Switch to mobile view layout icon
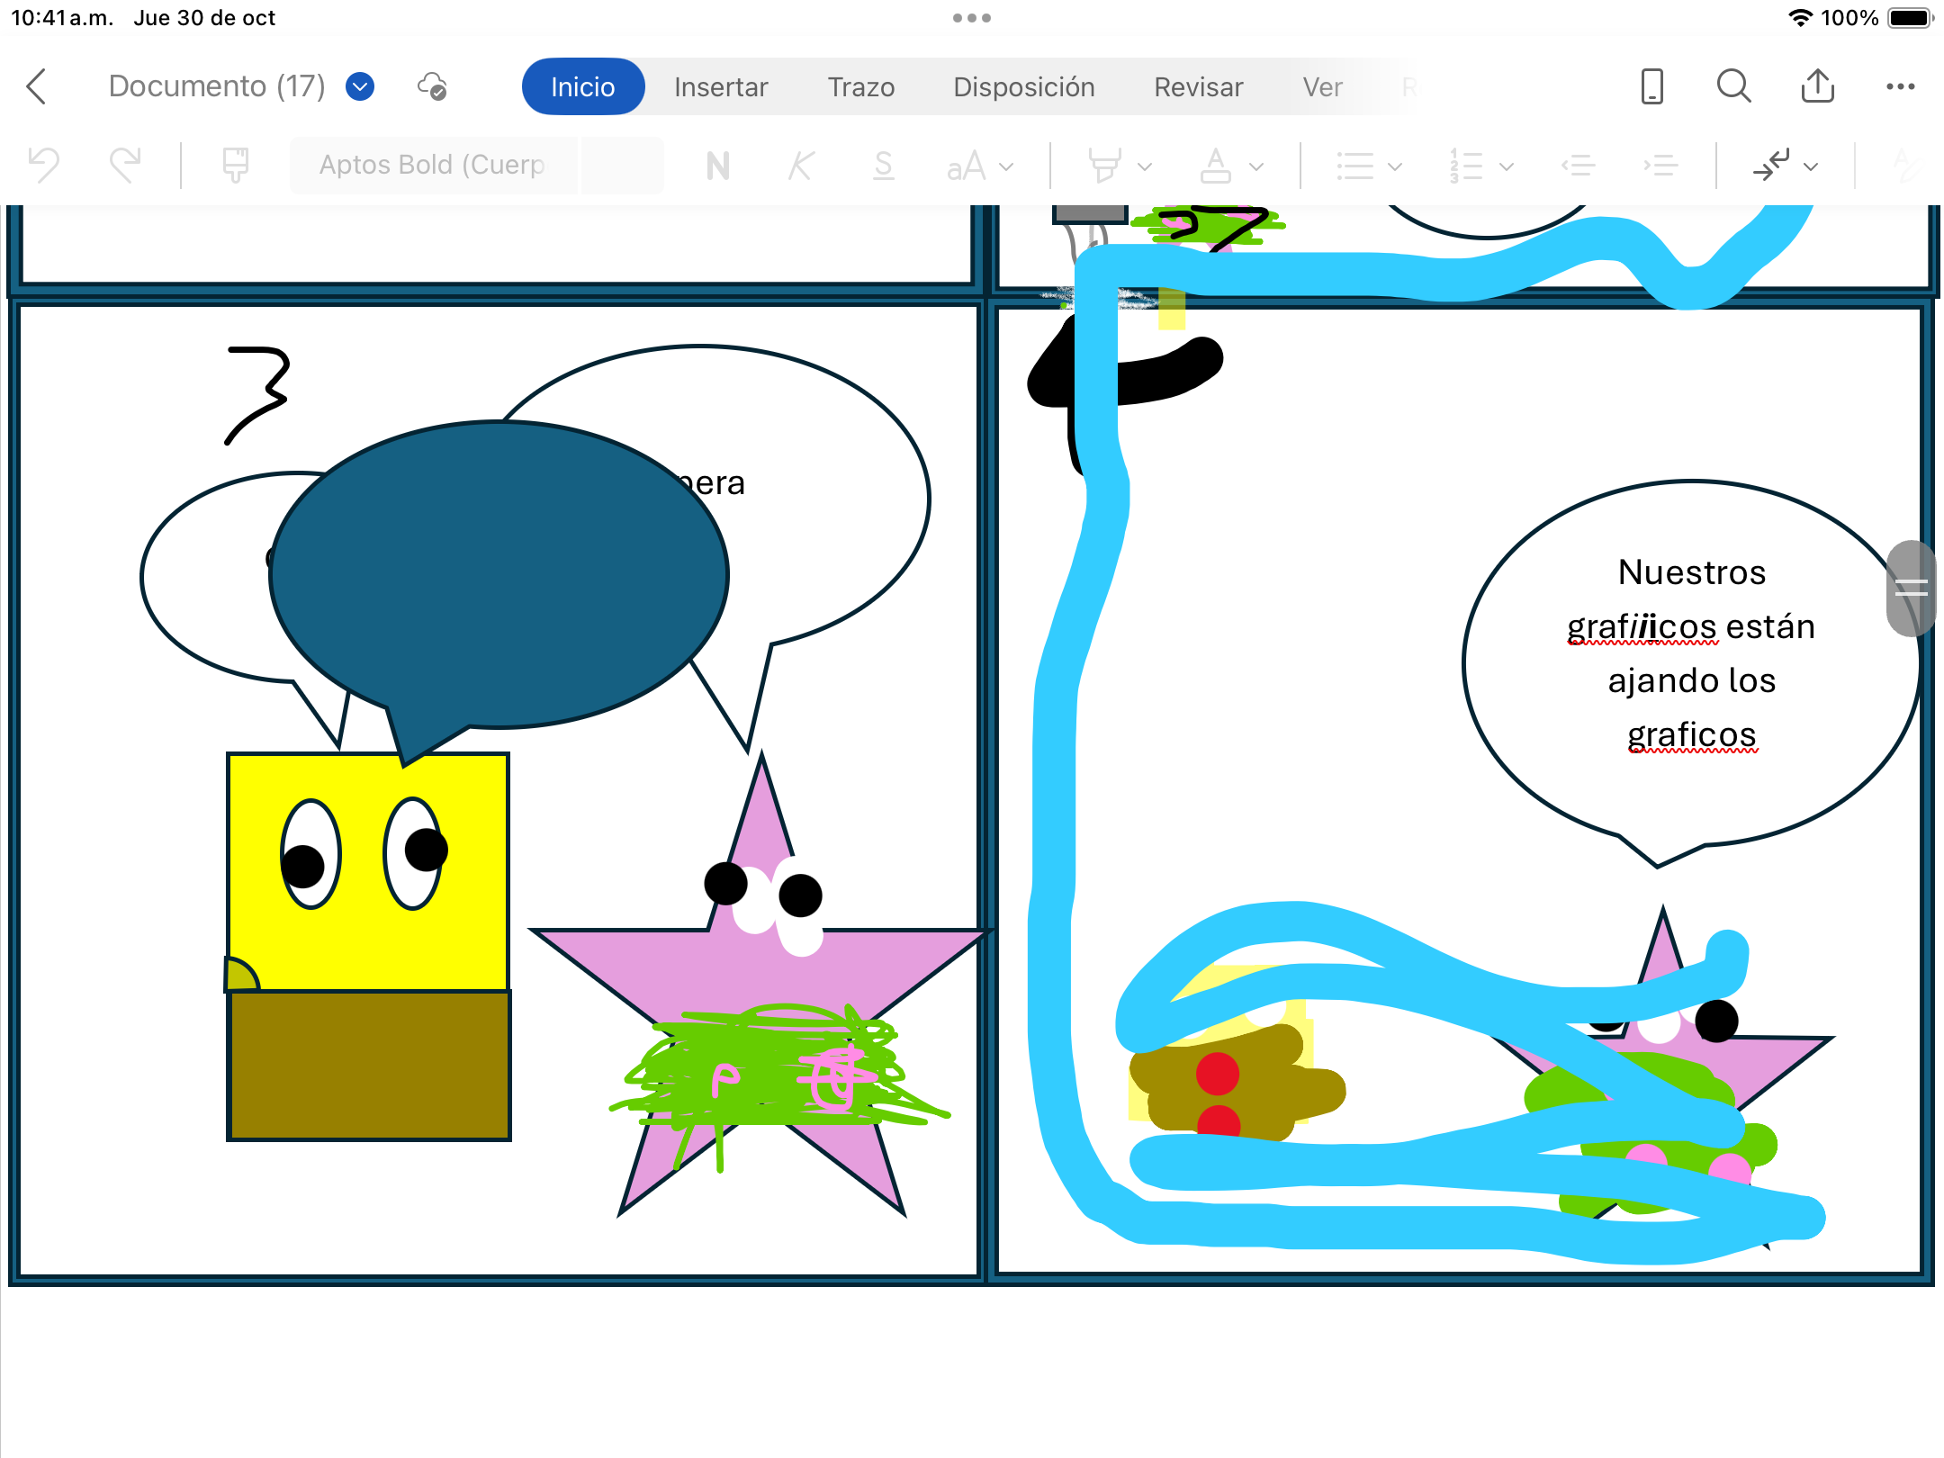 click(1651, 87)
